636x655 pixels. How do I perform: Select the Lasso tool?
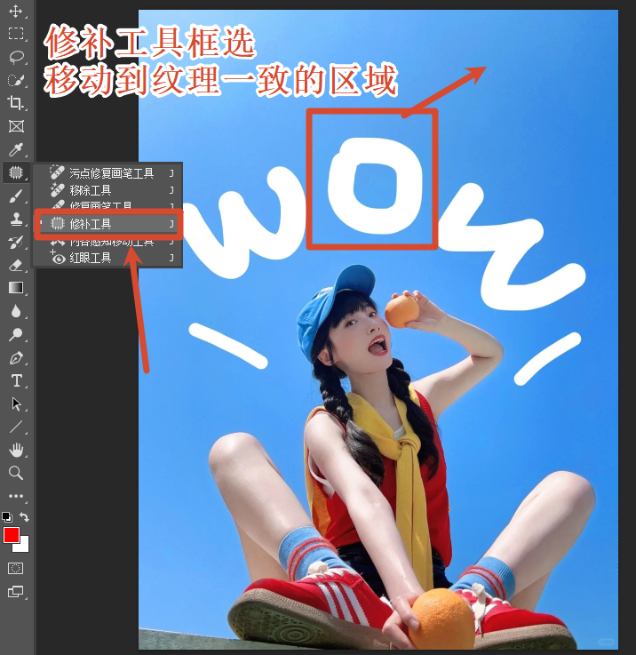point(16,57)
